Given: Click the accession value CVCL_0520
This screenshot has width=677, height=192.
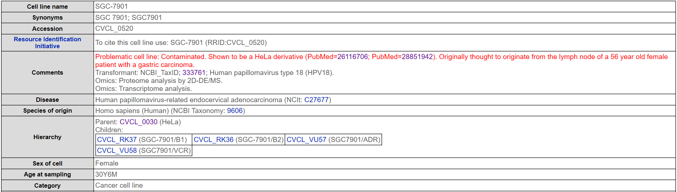Looking at the screenshot, I should coord(114,29).
